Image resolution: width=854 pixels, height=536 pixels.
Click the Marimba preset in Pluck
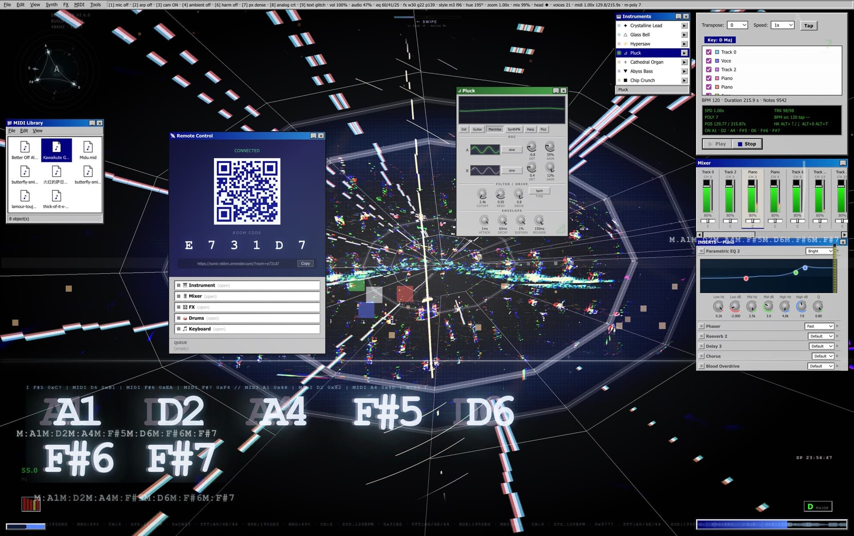(x=495, y=129)
